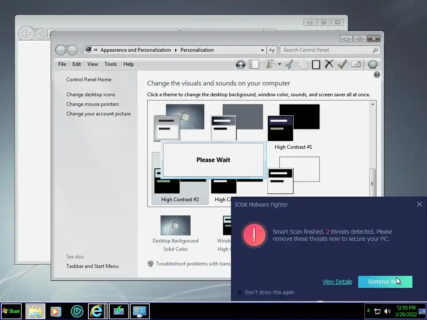Click Remove Now in IObit popup

point(385,282)
